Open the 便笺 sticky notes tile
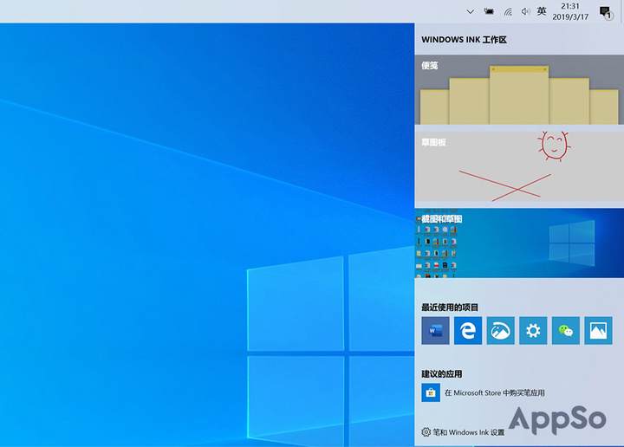The width and height of the screenshot is (624, 447). (x=519, y=90)
